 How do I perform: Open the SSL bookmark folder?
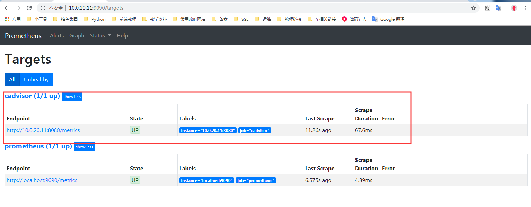(241, 19)
